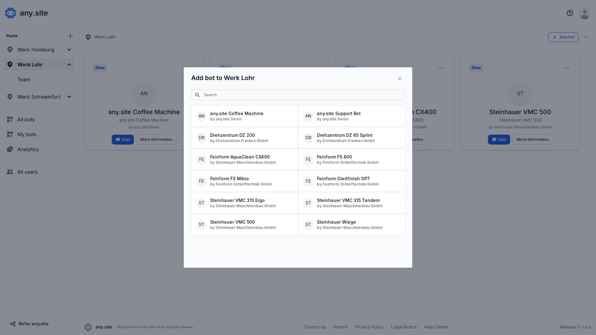Click the My bots grid icon
596x335 pixels.
click(10, 134)
